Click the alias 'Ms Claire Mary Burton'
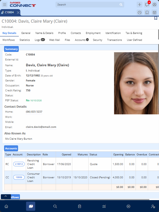This screenshot has height=212, width=159. tap(19, 139)
